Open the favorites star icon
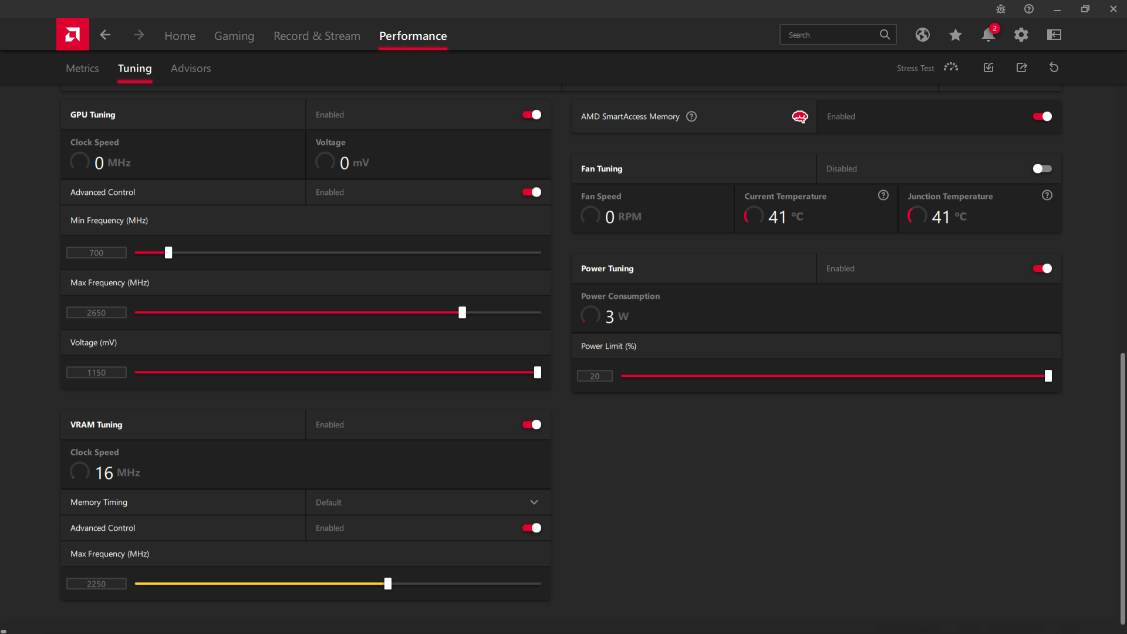 click(955, 35)
